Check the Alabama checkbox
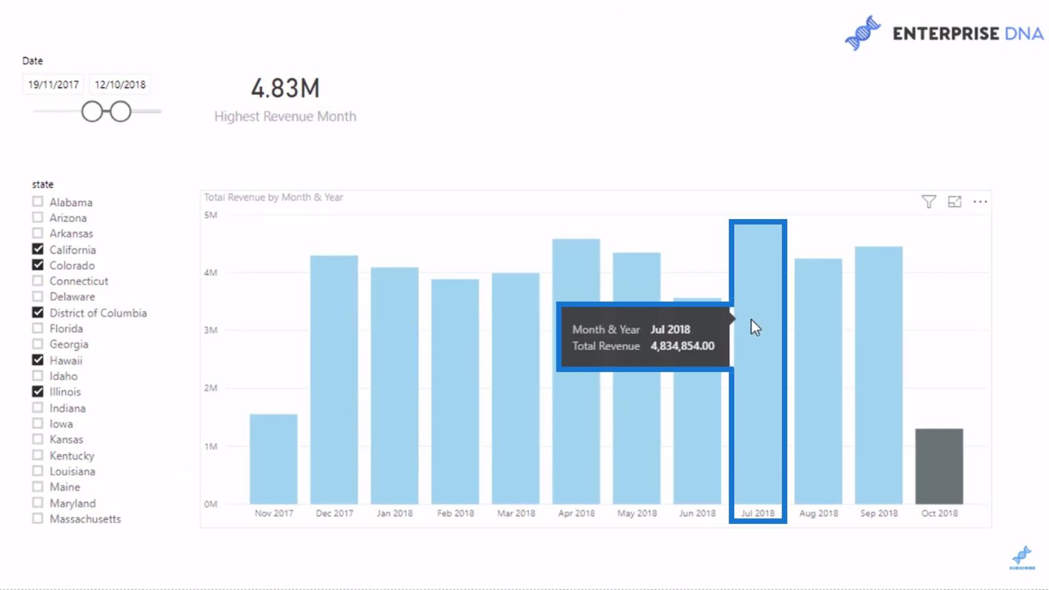Screen dimensions: 1049x590 [x=38, y=202]
